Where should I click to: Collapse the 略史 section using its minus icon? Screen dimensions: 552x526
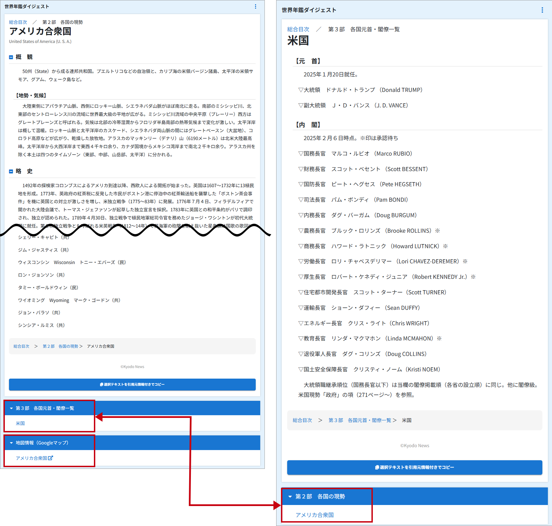coord(11,171)
